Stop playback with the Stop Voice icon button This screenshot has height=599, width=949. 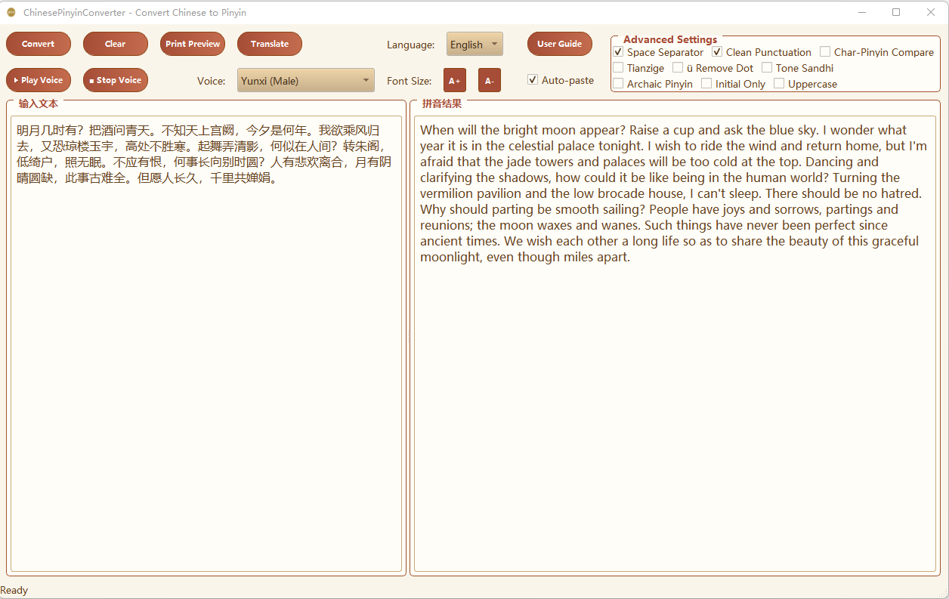coord(115,79)
